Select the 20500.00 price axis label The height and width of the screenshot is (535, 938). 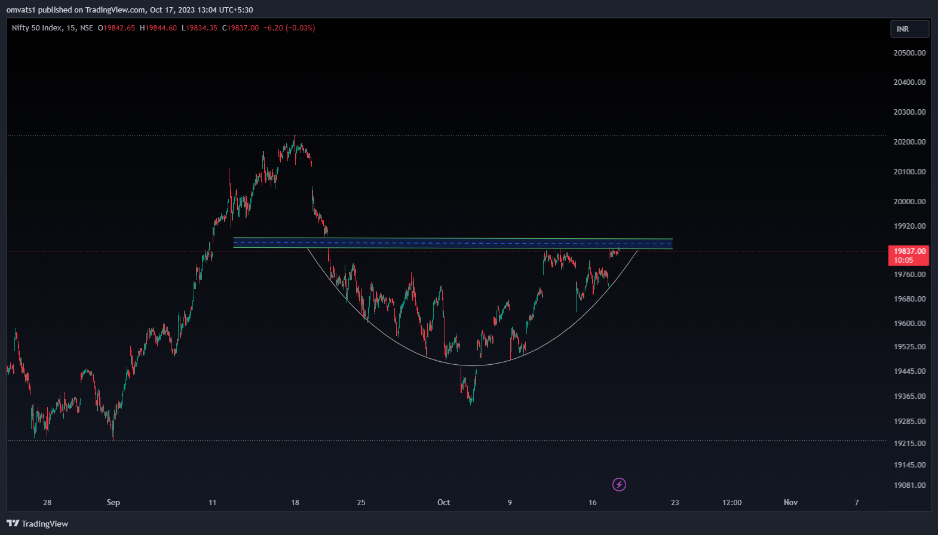(909, 53)
